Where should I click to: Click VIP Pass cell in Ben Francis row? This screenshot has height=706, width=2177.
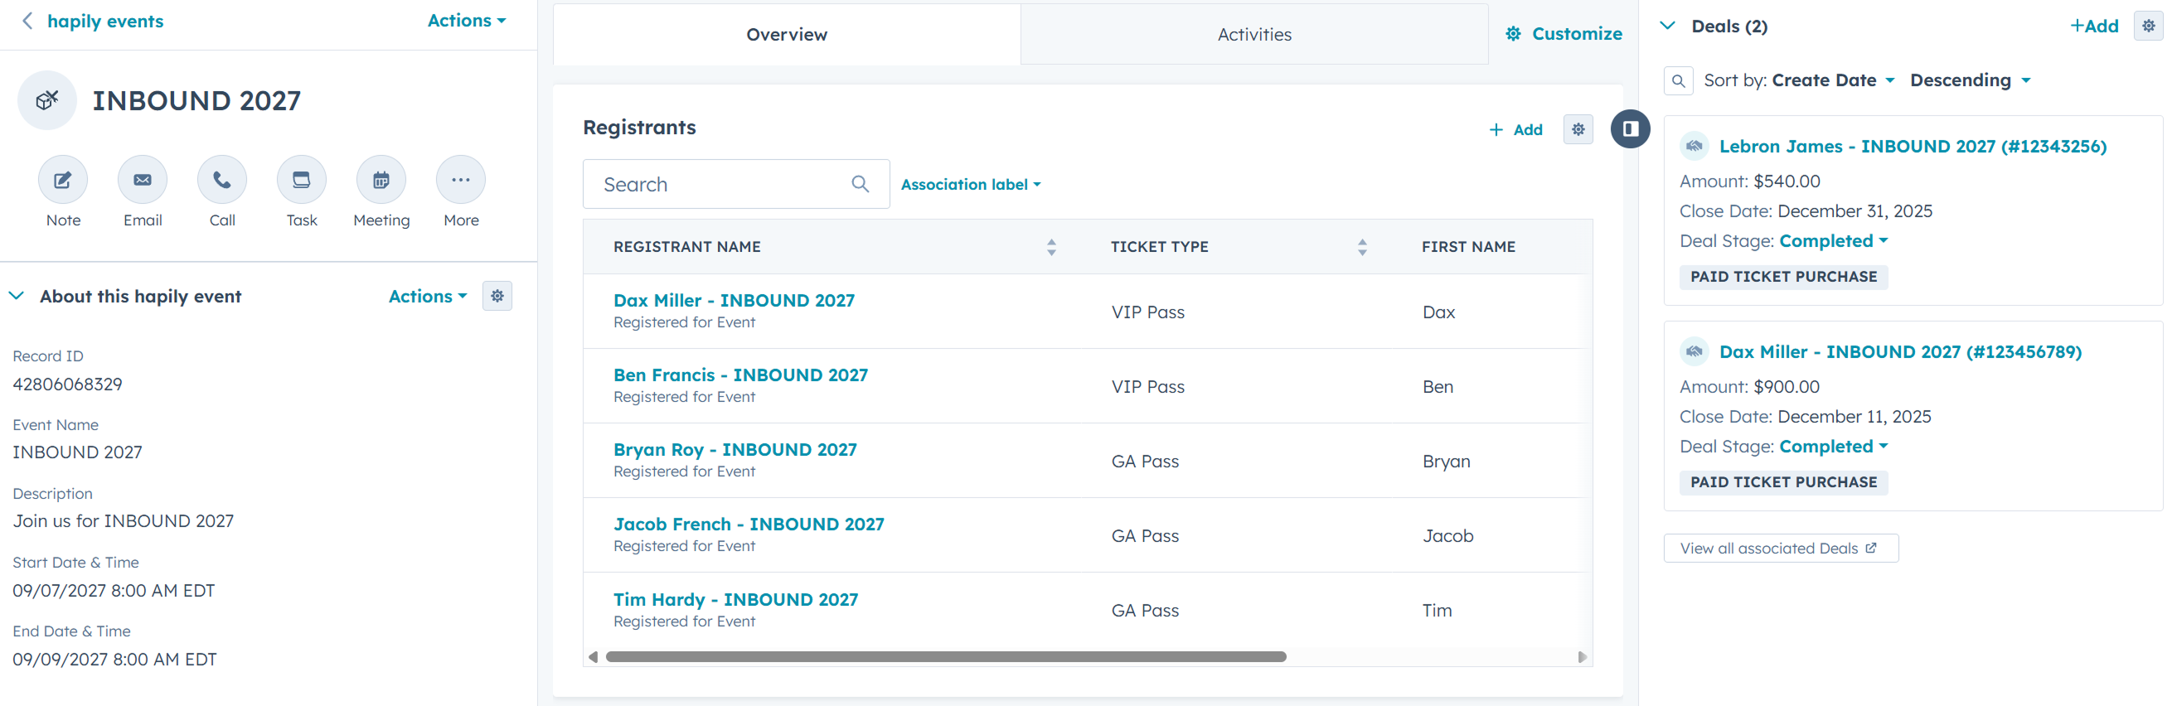tap(1147, 387)
